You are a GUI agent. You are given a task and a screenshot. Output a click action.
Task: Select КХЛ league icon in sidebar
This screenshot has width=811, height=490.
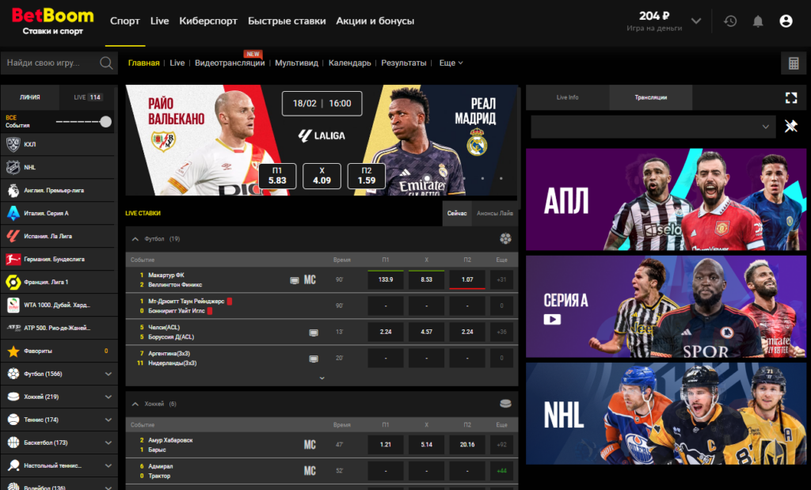[13, 144]
